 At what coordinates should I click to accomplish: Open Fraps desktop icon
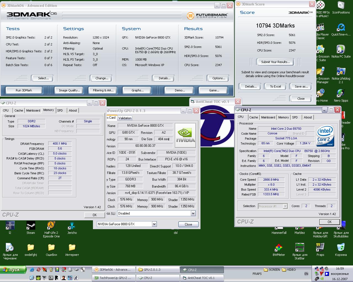(x=320, y=250)
